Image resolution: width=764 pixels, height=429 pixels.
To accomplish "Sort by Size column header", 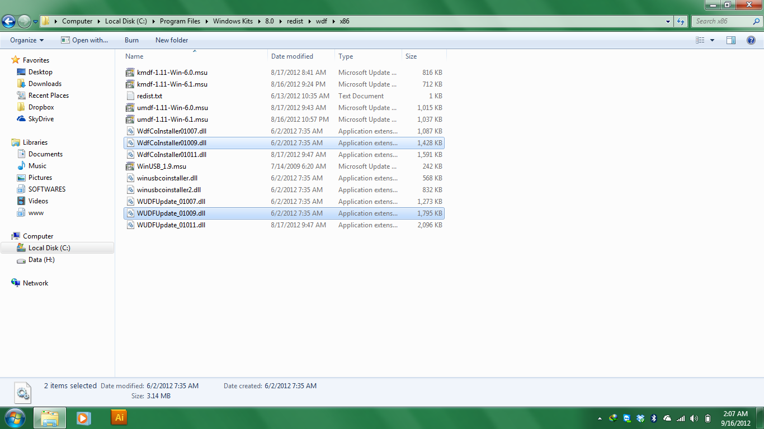I will tap(425, 56).
